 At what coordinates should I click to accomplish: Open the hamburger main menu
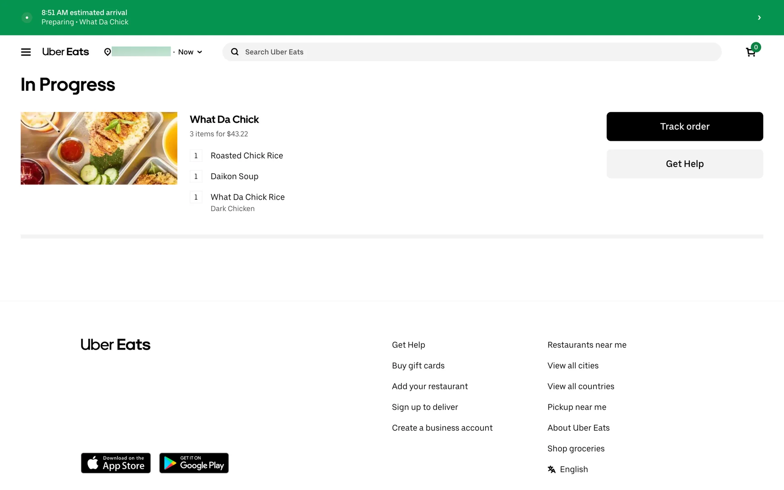26,52
